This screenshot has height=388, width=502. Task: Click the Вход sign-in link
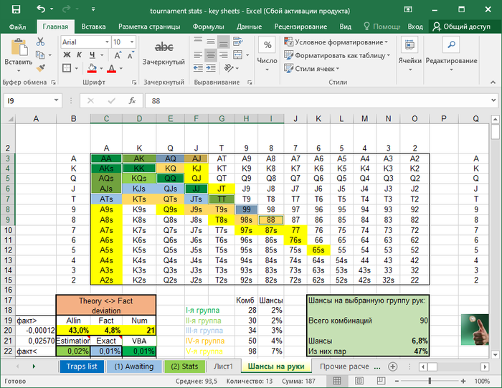pos(415,27)
